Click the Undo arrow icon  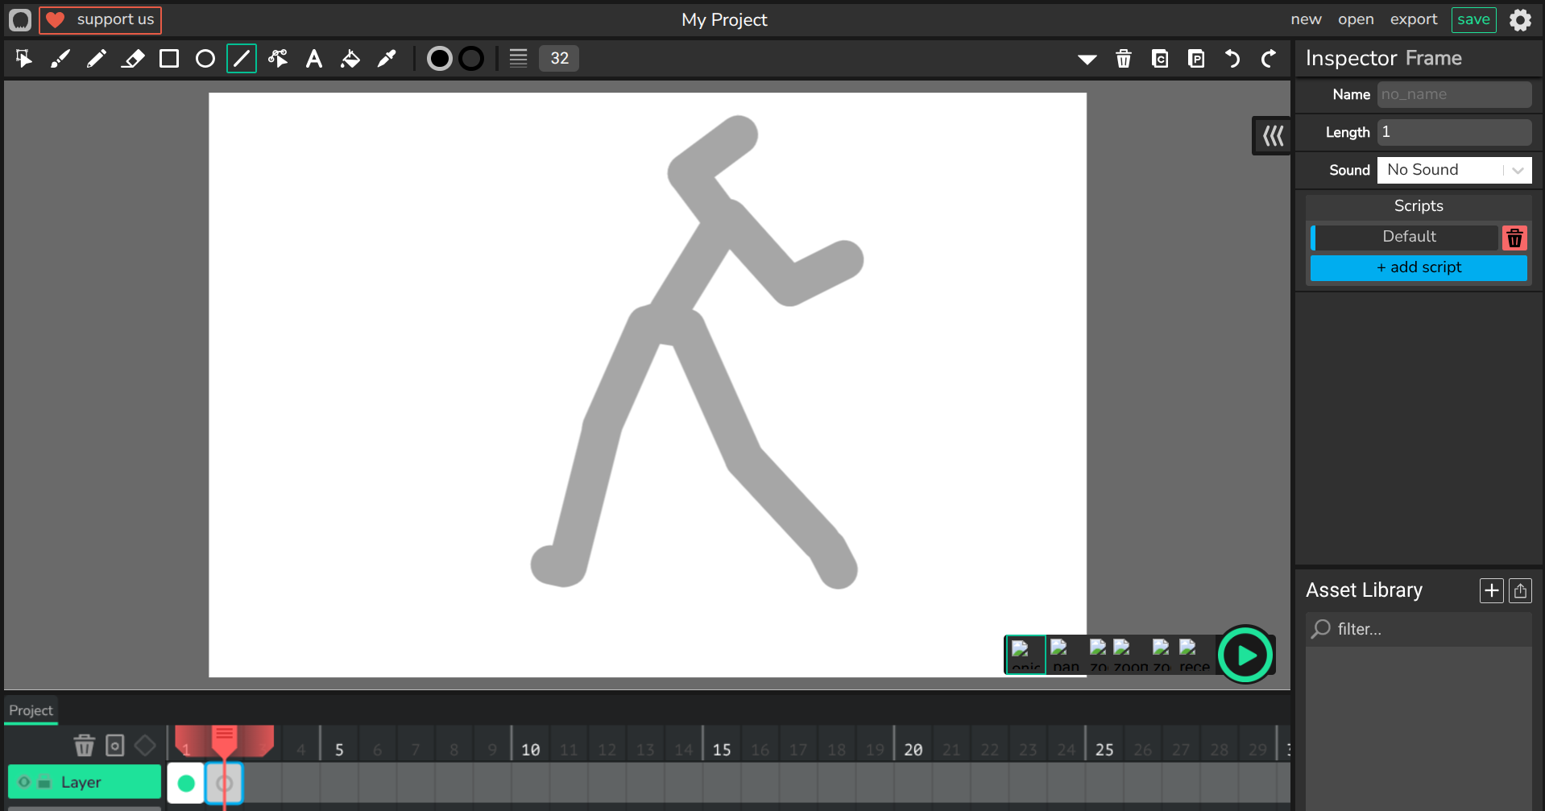(1232, 59)
